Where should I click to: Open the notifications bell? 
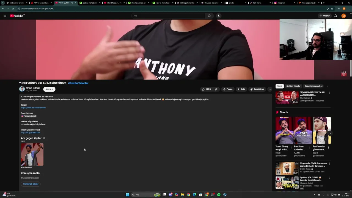point(335,16)
